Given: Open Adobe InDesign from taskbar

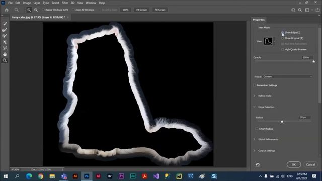Looking at the screenshot, I should pos(98,176).
